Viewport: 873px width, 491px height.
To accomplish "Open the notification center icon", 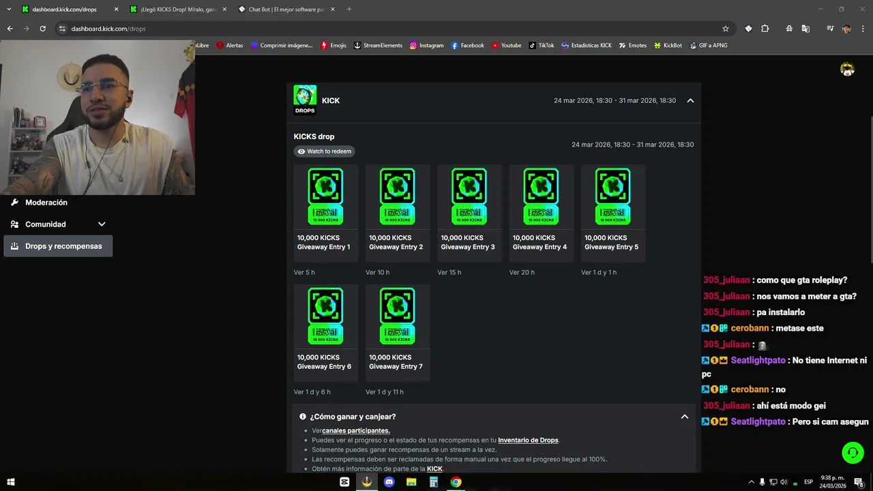I will (x=859, y=482).
